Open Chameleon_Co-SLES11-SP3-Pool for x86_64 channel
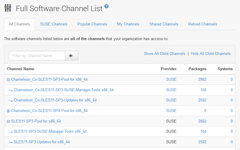 click(49, 80)
